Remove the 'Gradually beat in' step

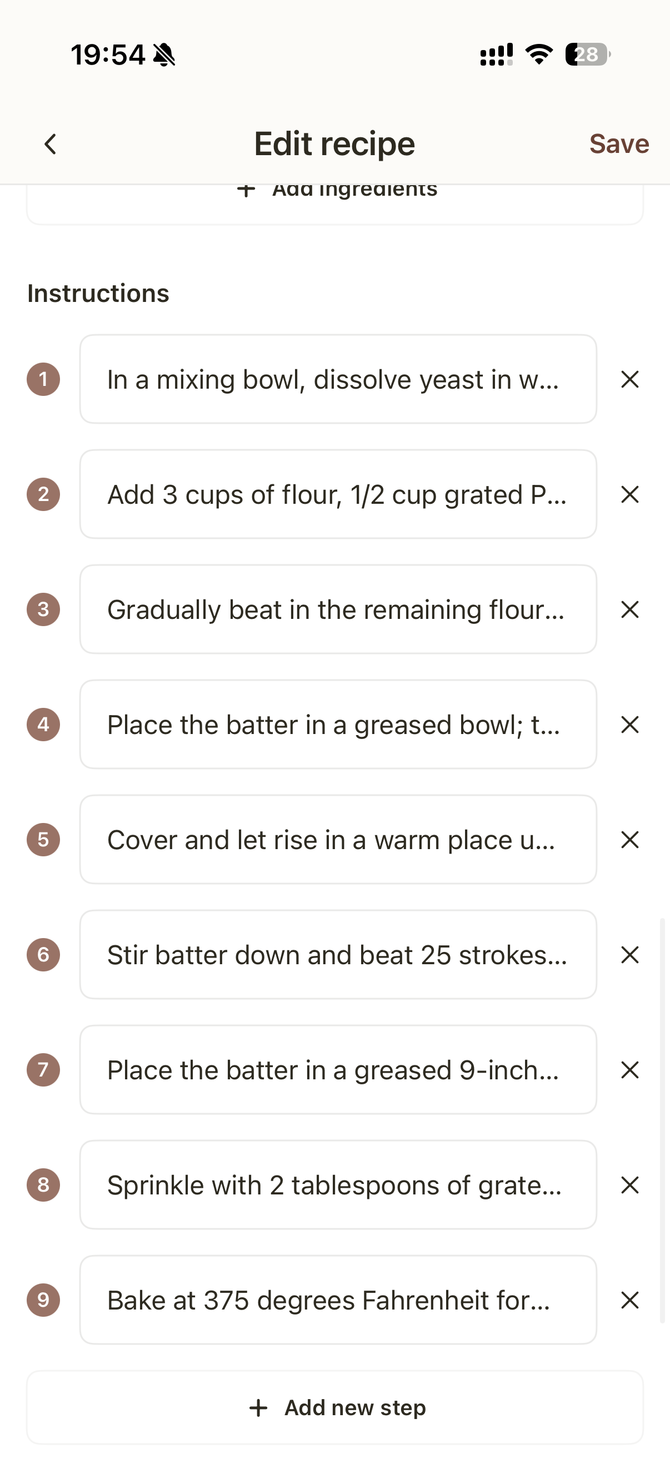[x=629, y=609]
